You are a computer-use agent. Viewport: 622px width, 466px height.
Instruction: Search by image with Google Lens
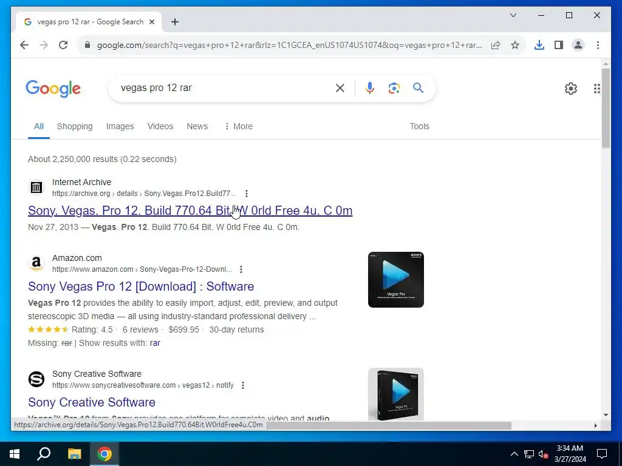[x=394, y=88]
